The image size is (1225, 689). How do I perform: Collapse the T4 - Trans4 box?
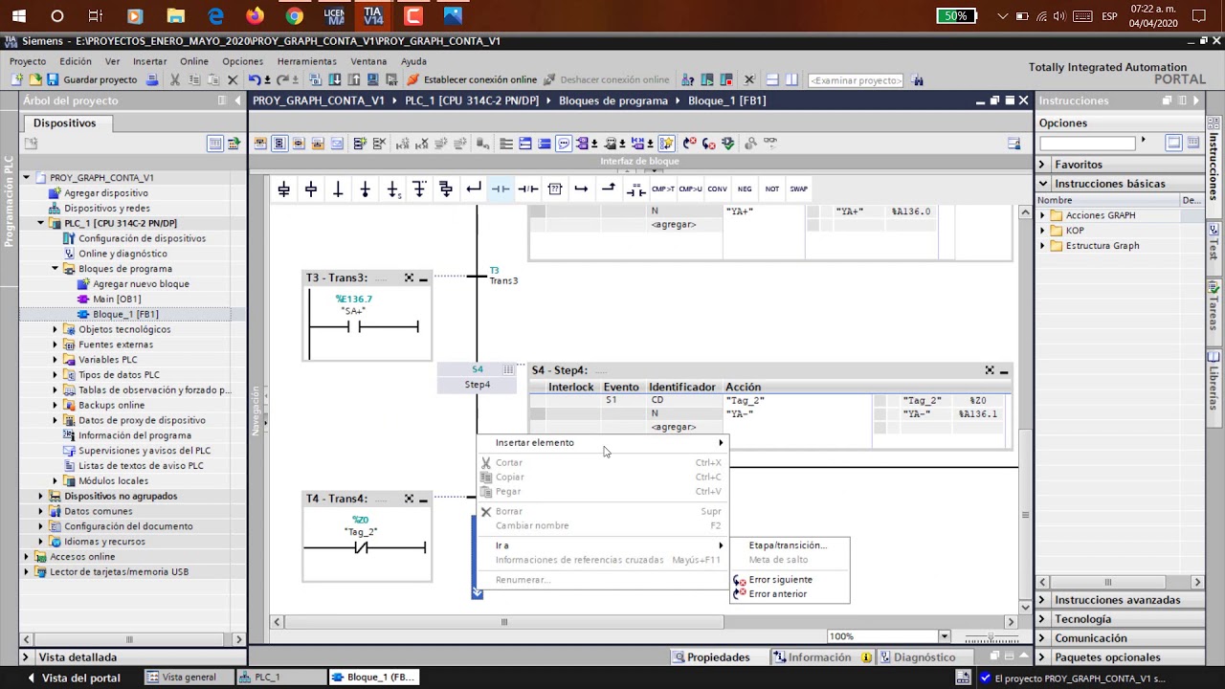[x=423, y=500]
